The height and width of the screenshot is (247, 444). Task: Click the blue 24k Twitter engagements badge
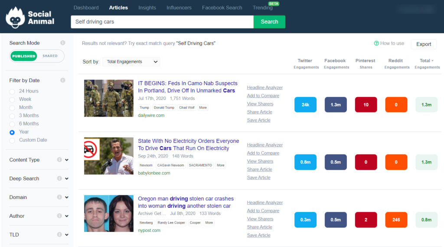pos(305,105)
